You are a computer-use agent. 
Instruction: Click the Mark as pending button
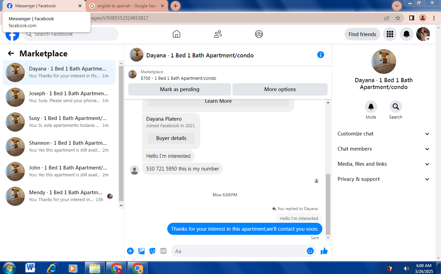pyautogui.click(x=180, y=89)
